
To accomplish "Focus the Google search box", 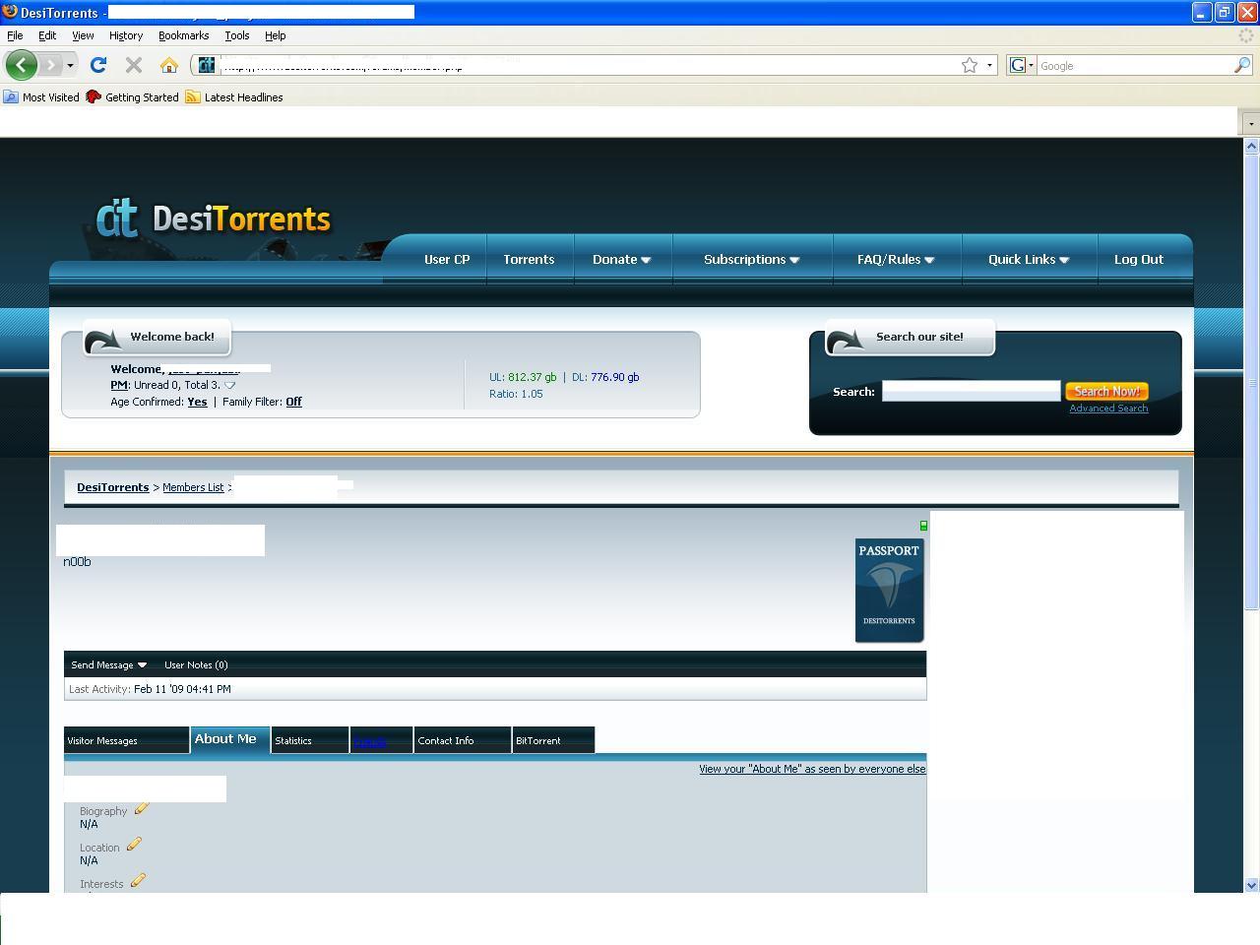I will pos(1135,65).
